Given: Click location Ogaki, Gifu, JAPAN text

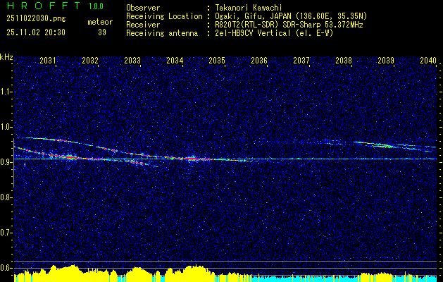Looking at the screenshot, I should (x=291, y=16).
